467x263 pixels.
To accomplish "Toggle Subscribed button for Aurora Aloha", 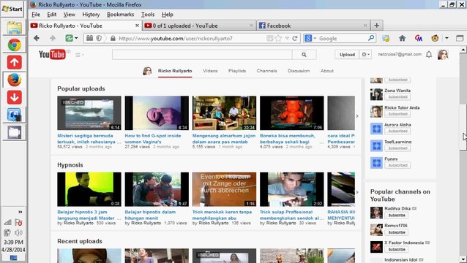I will 397,131.
